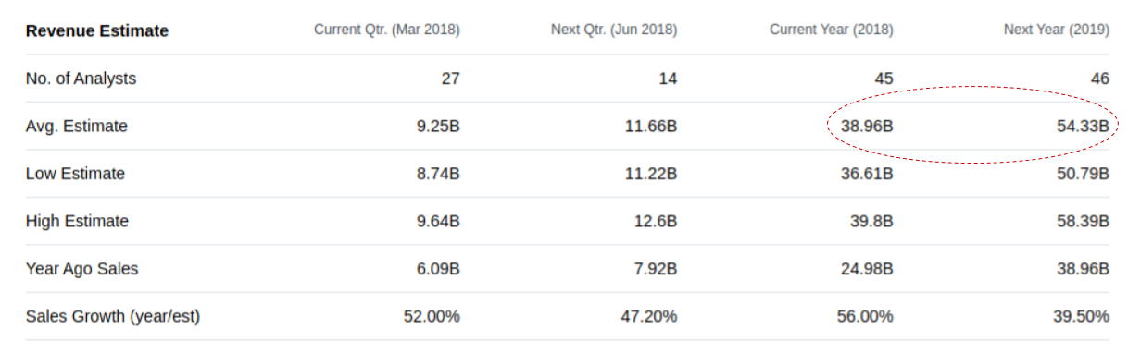Click the 58.39B high estimate value

coord(1083,222)
